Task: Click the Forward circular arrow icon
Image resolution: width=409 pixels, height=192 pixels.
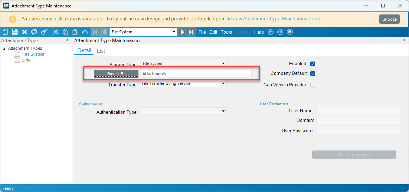Action: tap(280, 32)
